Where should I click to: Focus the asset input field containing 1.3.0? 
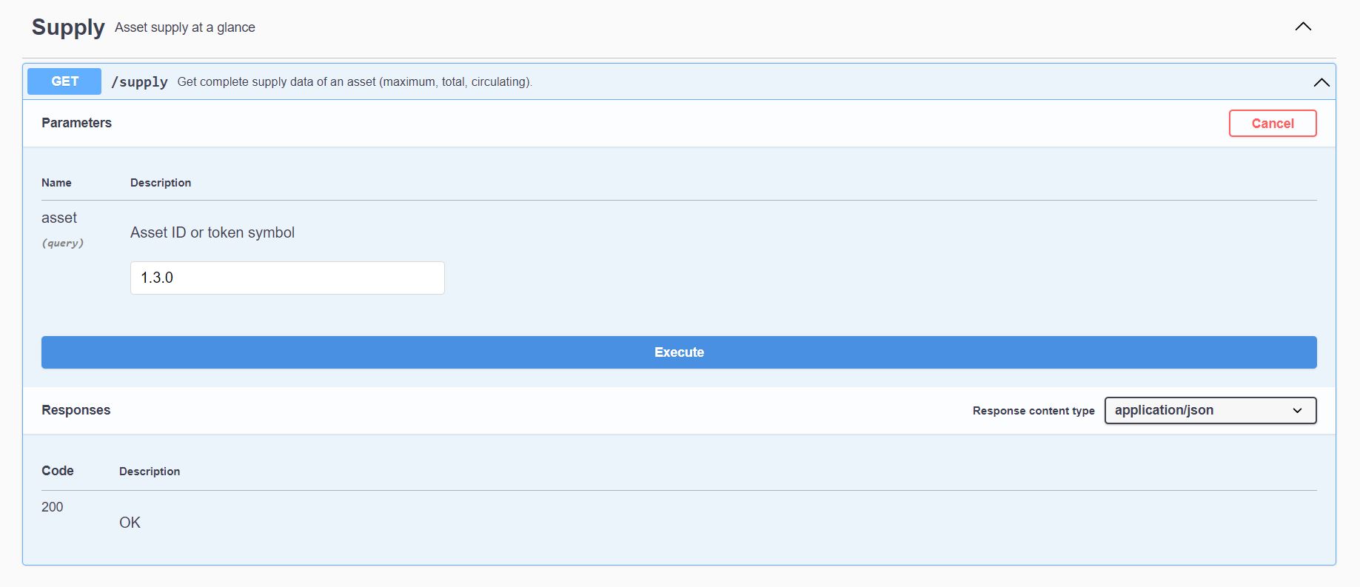pyautogui.click(x=287, y=278)
